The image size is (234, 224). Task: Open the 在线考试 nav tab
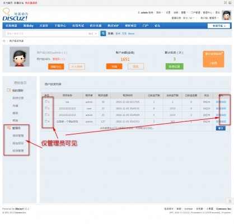coord(78,26)
